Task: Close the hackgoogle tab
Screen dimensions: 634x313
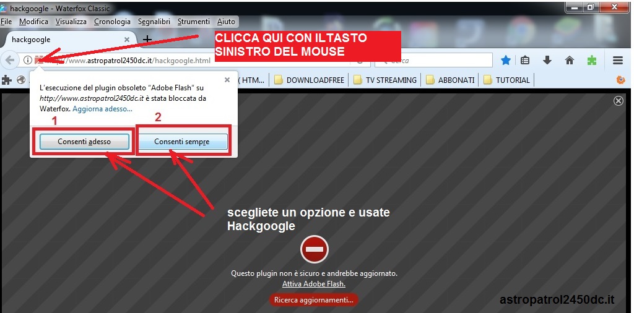Action: [126, 40]
